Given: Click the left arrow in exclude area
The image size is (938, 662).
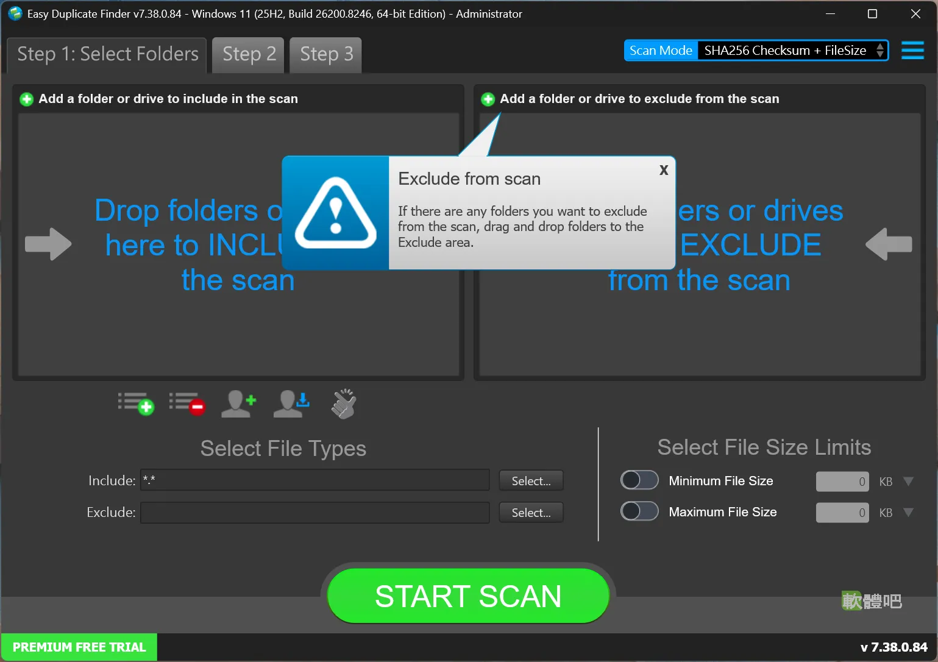Looking at the screenshot, I should pos(889,244).
